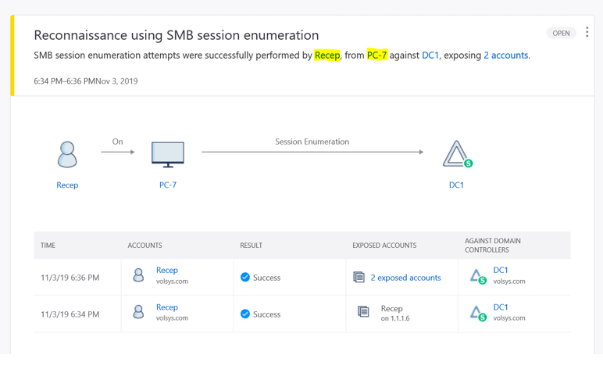Click the alert title 'Reconnaissance using SMB session enumeration'

tap(177, 35)
